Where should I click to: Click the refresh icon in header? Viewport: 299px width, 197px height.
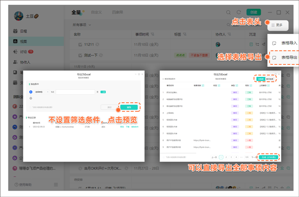(239, 12)
